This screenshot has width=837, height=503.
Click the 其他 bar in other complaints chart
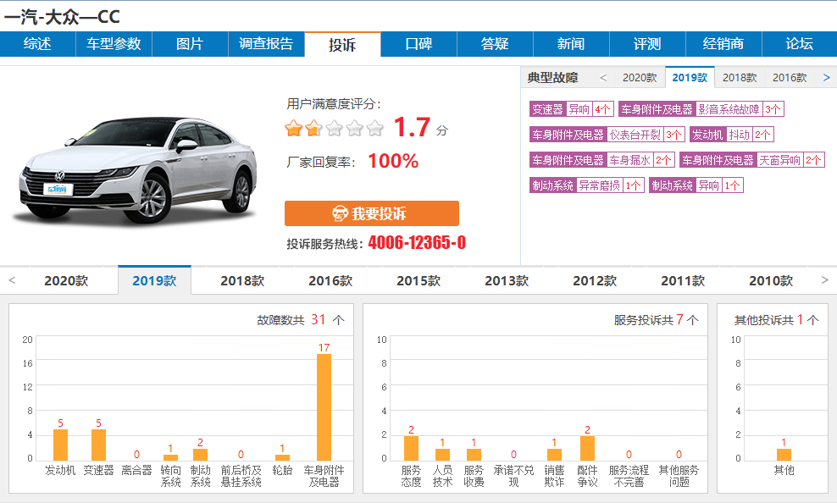(x=784, y=455)
